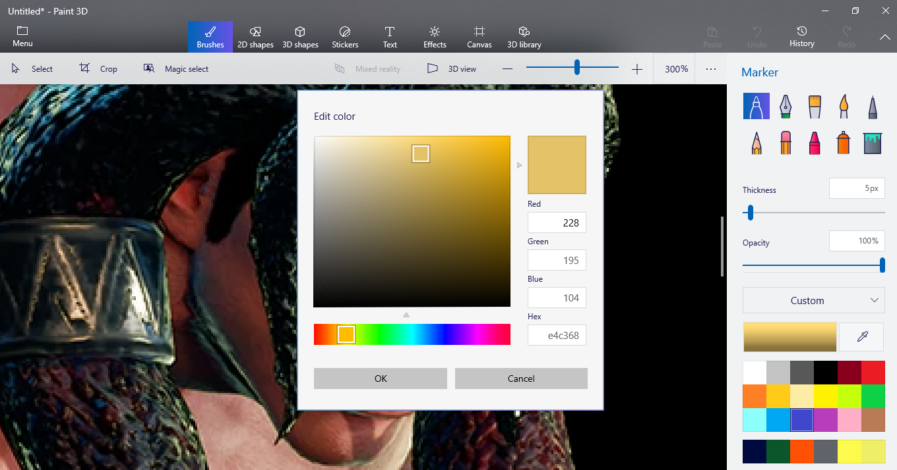Screen dimensions: 897x470
Task: Collapse the ribbon with chevron
Action: (x=884, y=38)
